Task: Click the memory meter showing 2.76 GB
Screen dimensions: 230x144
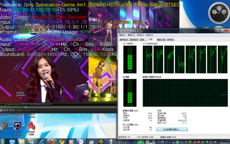Action: coord(130,93)
